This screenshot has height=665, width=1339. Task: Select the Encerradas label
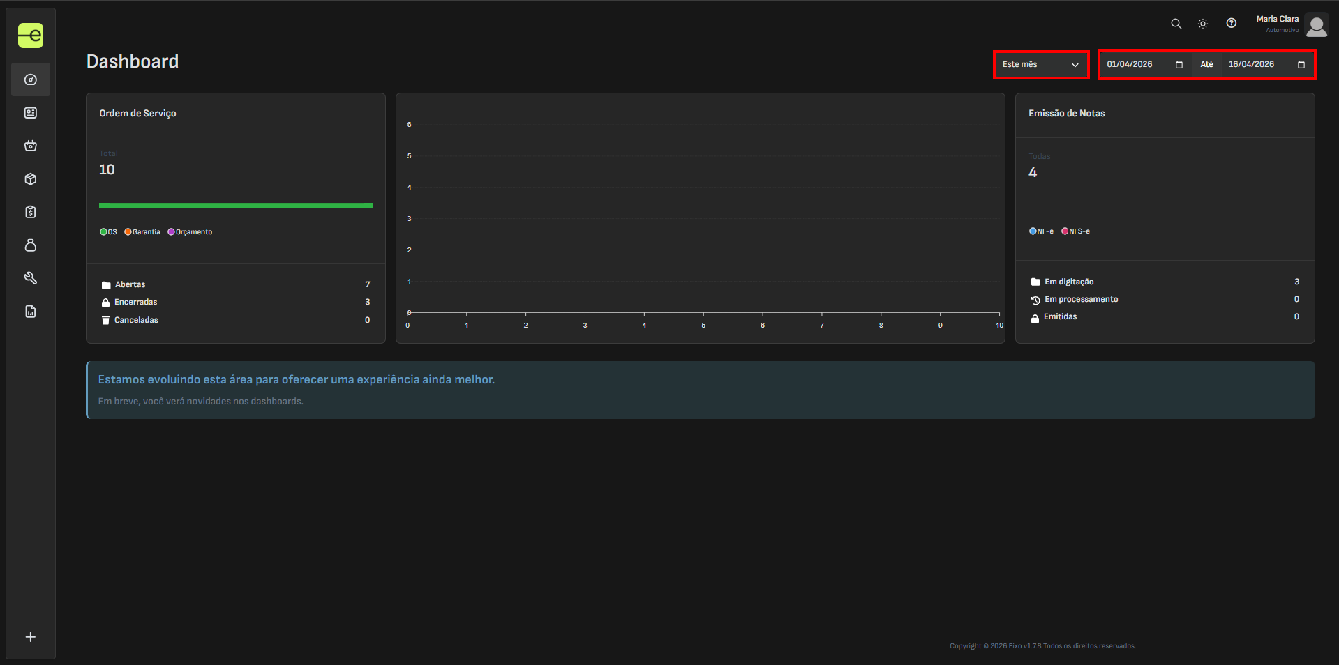pyautogui.click(x=136, y=302)
